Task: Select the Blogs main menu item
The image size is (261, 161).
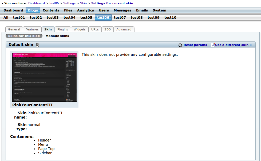Action: (33, 10)
